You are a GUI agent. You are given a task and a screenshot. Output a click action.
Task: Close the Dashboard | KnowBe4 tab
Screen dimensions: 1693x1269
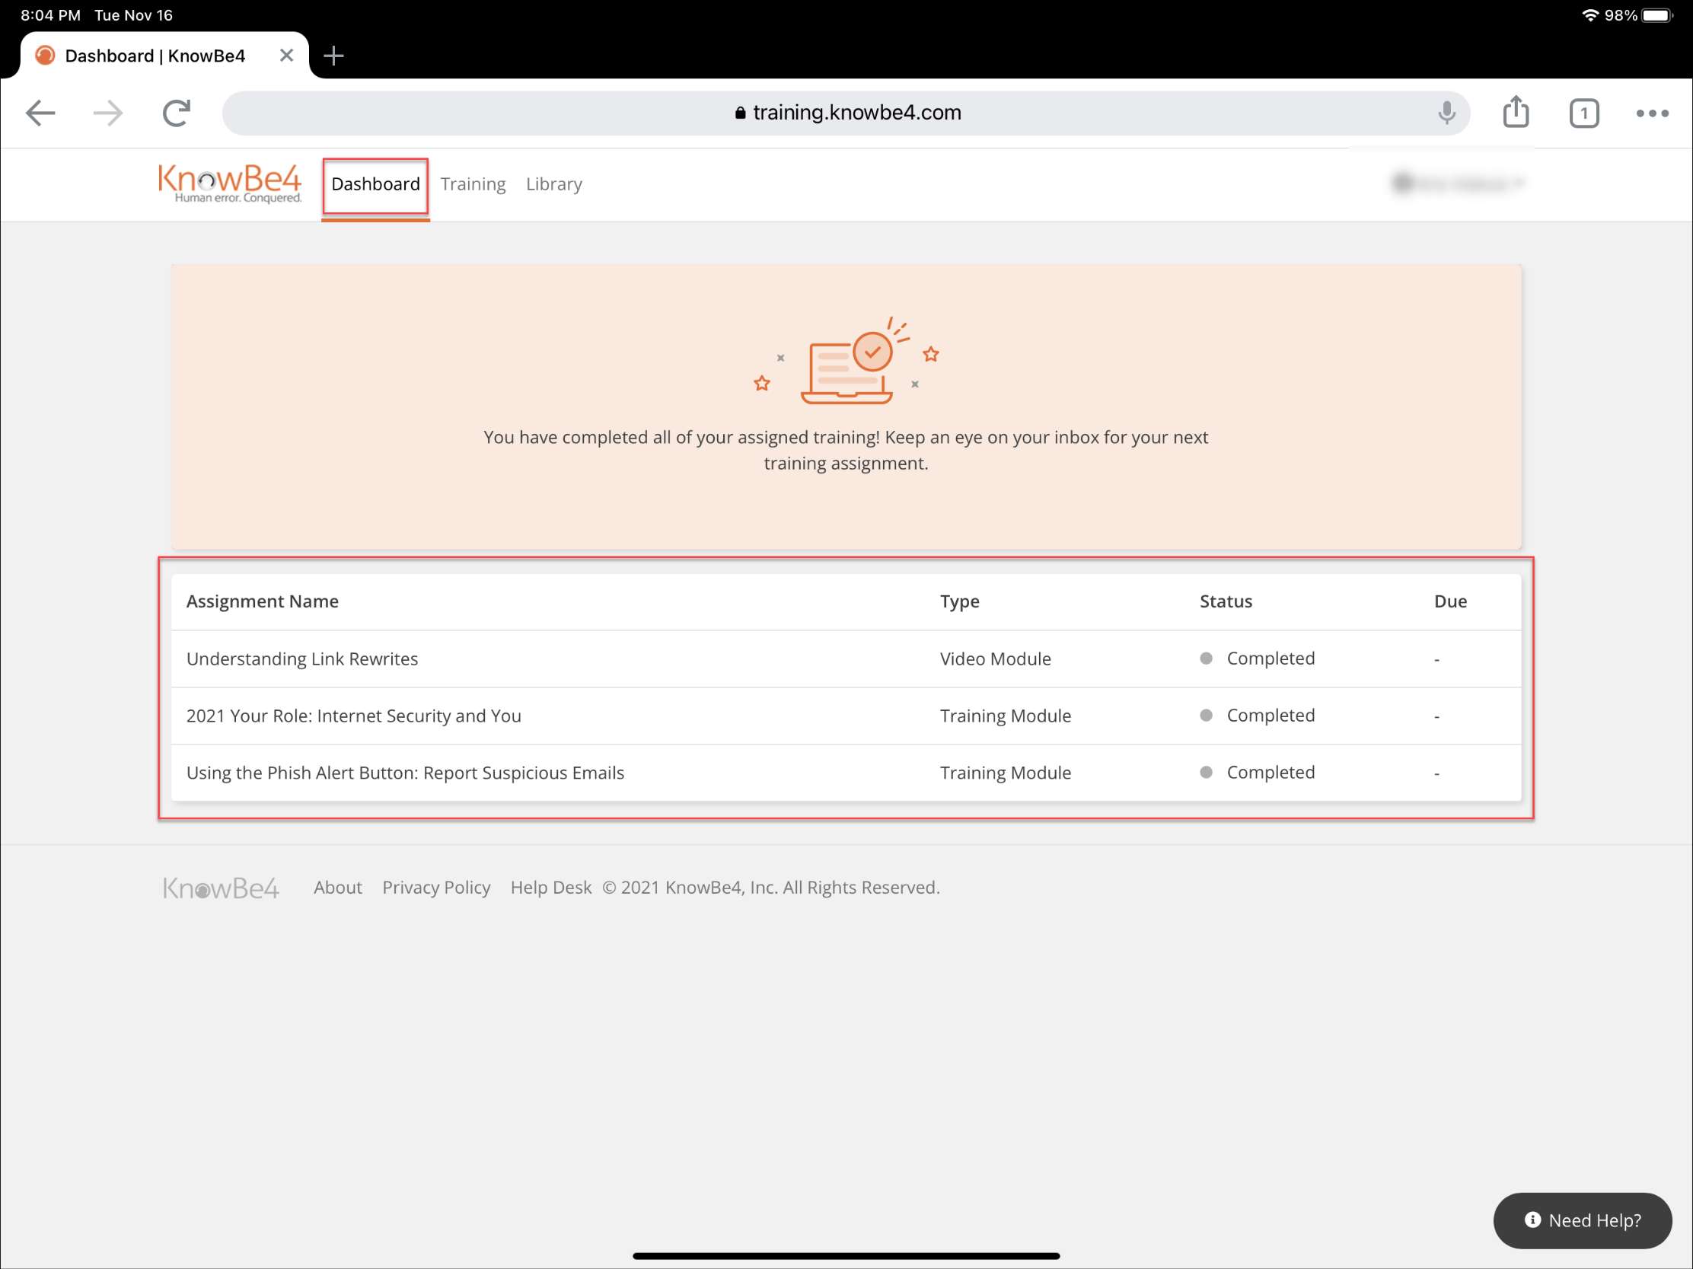286,56
